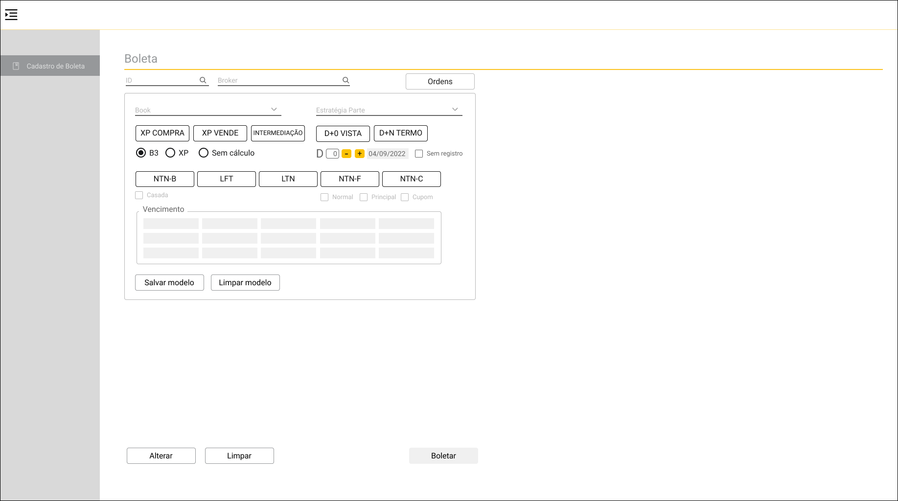Toggle the hamburger sidebar menu icon
Screen dimensions: 898x501
(11, 15)
